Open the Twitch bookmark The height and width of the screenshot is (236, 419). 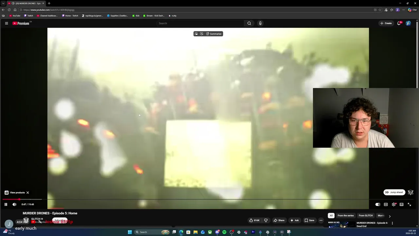(28, 16)
